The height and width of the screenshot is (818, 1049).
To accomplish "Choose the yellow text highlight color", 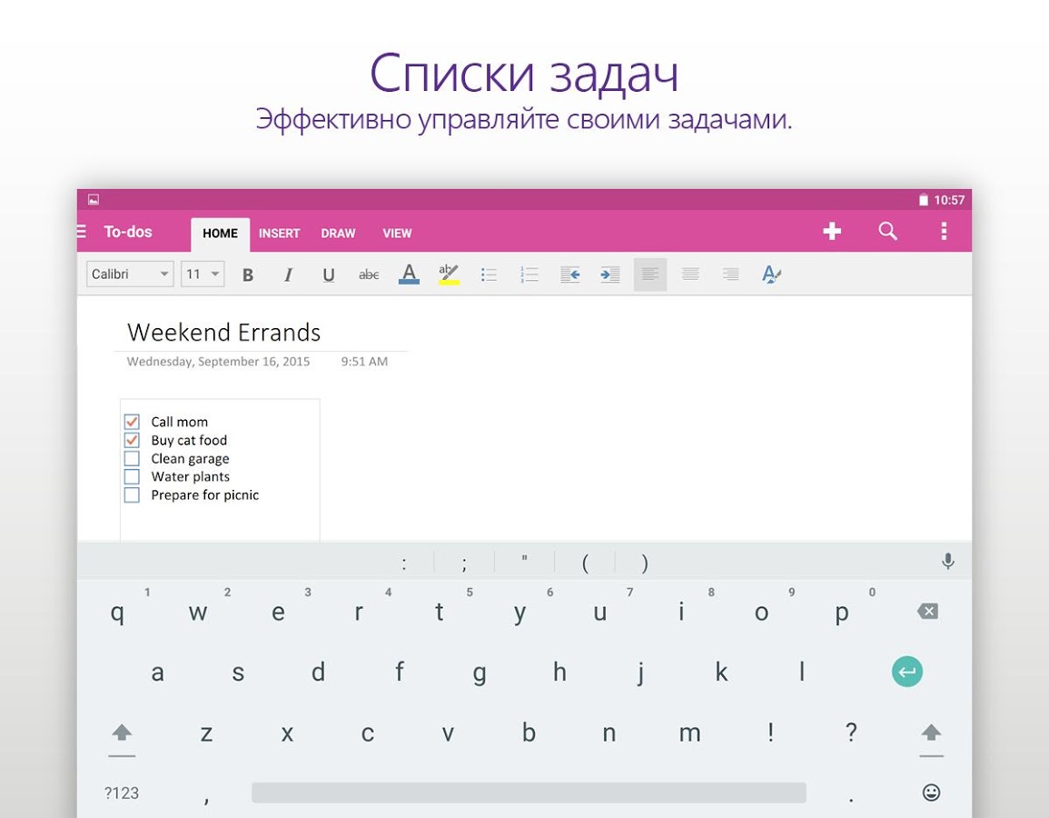I will pyautogui.click(x=449, y=274).
